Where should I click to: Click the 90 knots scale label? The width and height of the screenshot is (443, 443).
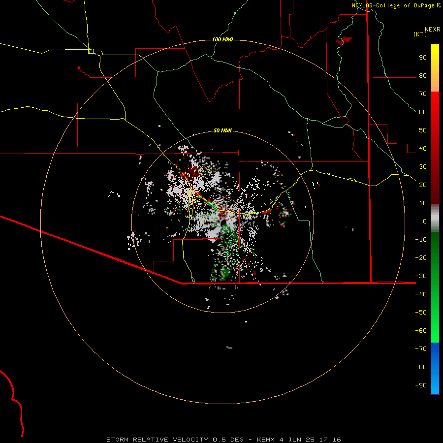(423, 58)
